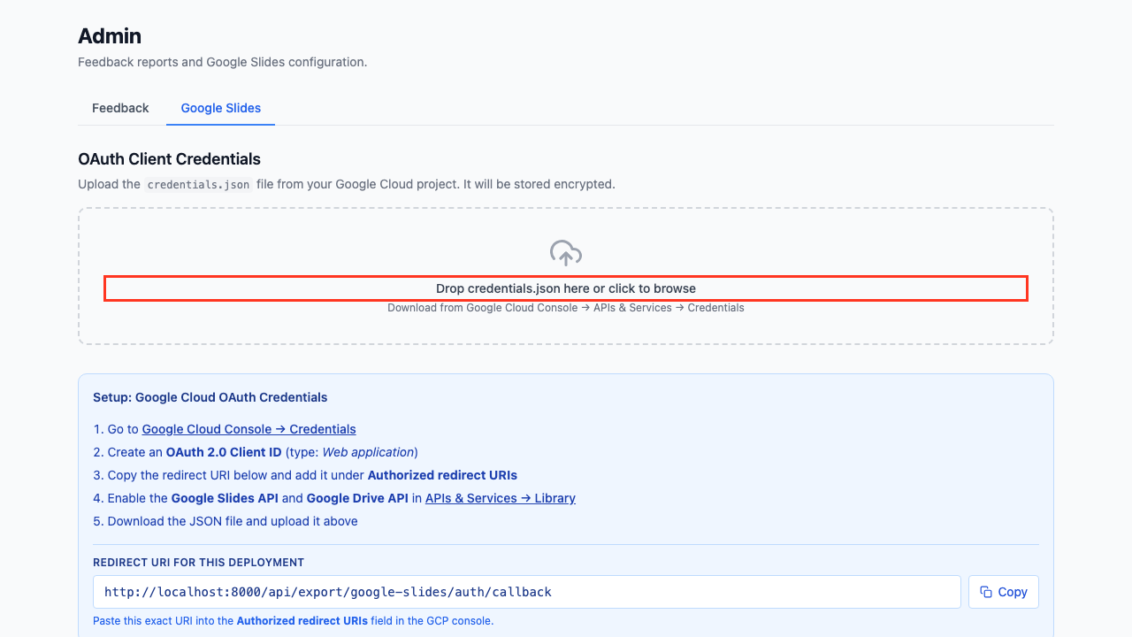Switch to the Feedback tab
Image resolution: width=1132 pixels, height=637 pixels.
pyautogui.click(x=120, y=108)
